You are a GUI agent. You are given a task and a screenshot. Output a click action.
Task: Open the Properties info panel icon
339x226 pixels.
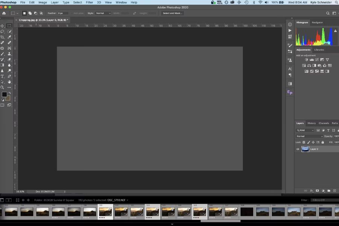coord(290,24)
